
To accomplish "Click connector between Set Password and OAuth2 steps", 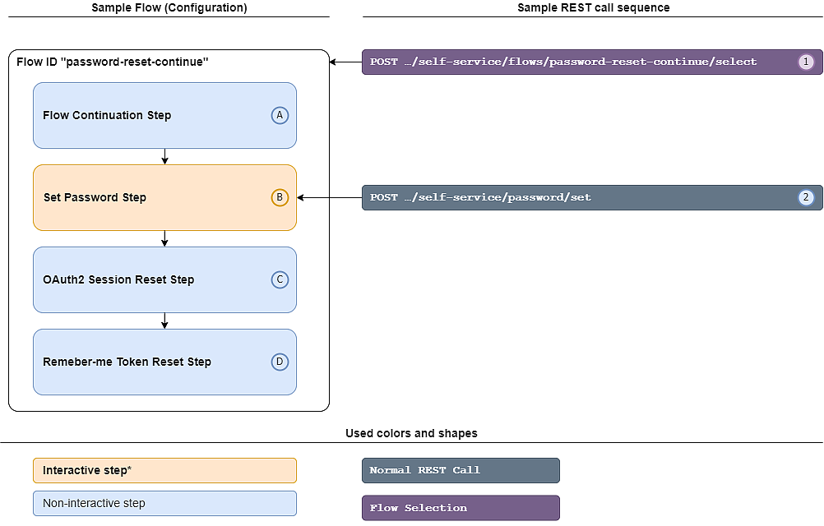I will (164, 239).
